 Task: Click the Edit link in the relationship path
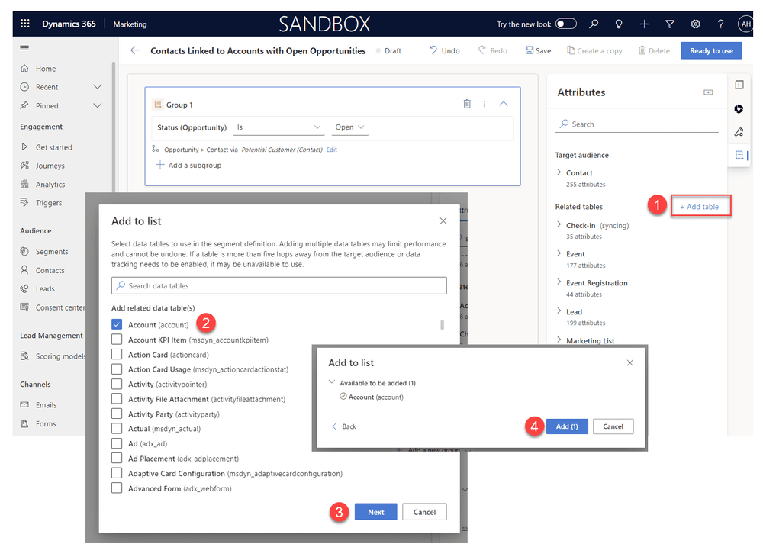[333, 150]
